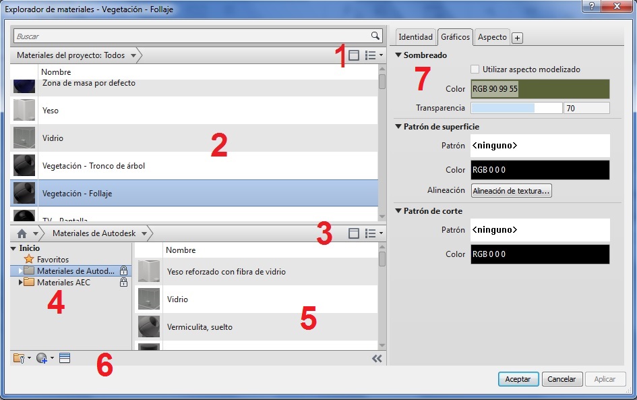
Task: Click the Buscar search field
Action: [192, 36]
